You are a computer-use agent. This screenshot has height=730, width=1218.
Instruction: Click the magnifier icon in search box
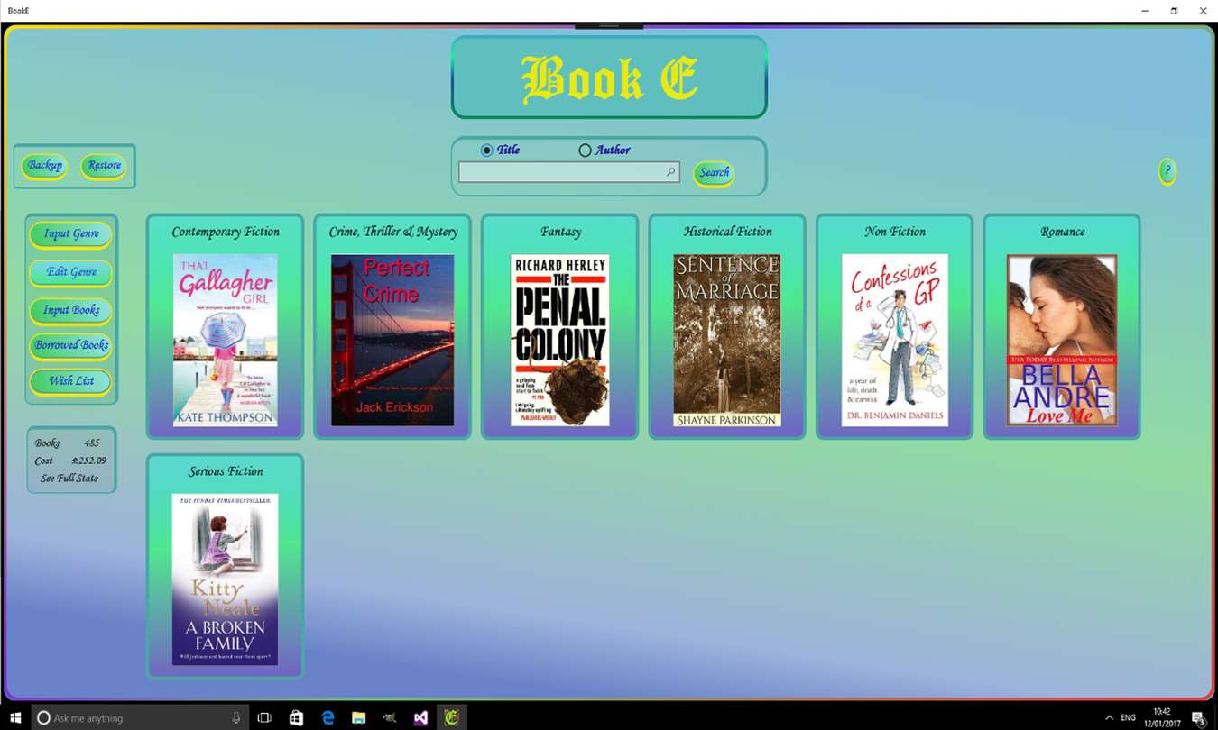671,172
